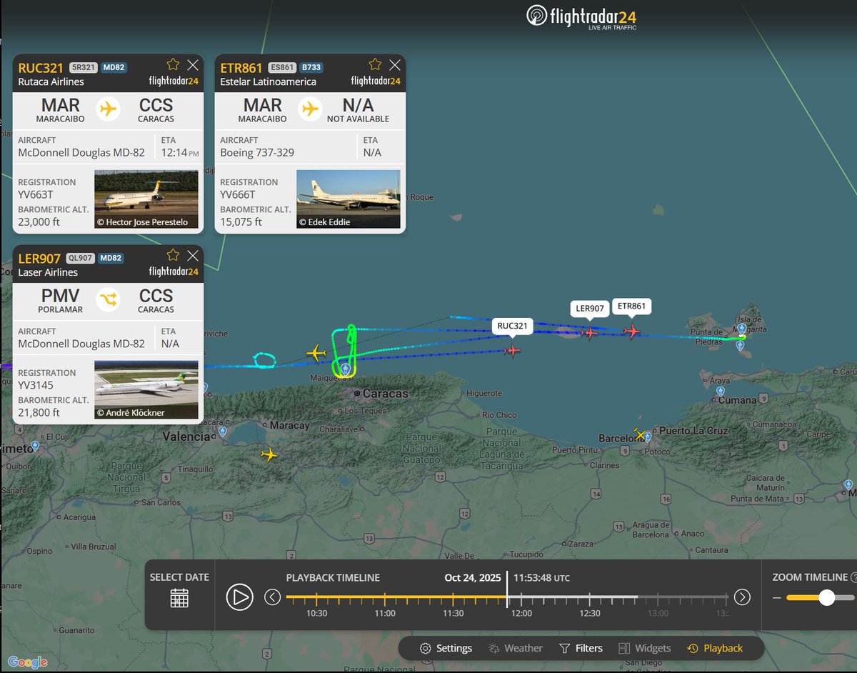Click ETR861 callsign heading in card
The height and width of the screenshot is (673, 857).
click(241, 68)
